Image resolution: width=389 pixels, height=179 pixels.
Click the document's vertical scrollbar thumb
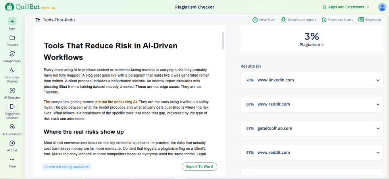[x=223, y=40]
